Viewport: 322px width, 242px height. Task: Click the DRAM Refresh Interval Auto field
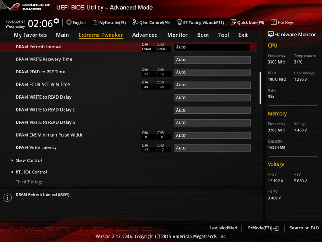click(212, 47)
